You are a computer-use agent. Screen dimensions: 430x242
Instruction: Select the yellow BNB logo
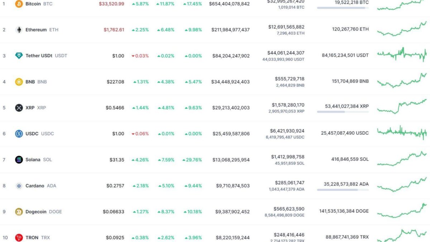(x=19, y=82)
